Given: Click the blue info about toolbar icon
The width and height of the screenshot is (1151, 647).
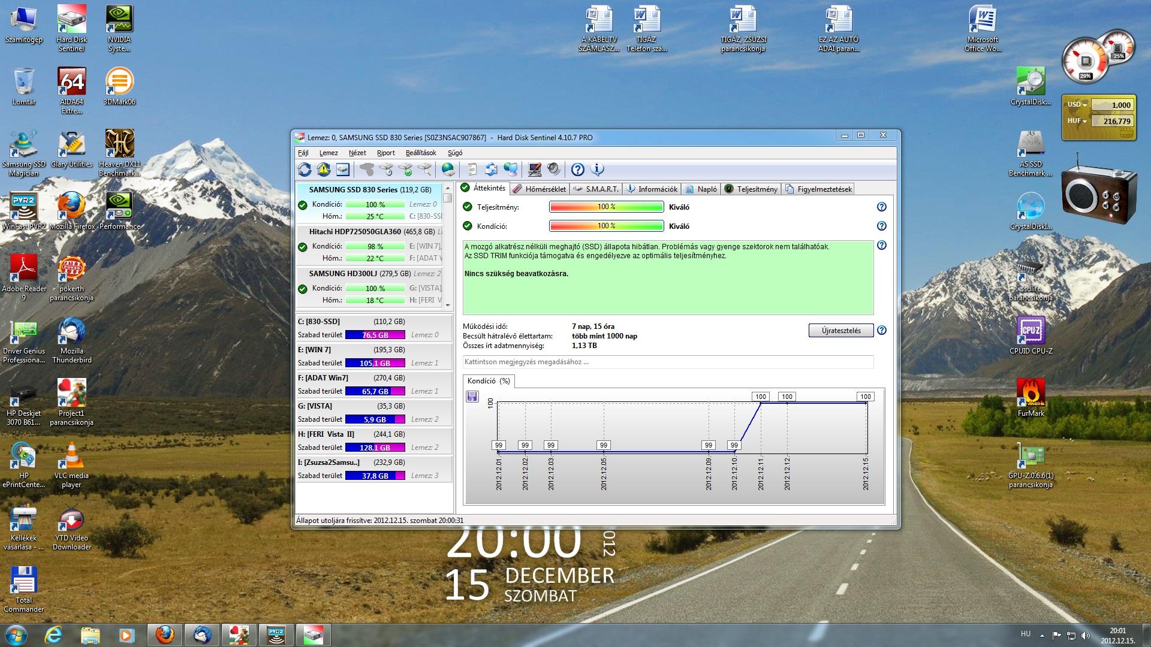Looking at the screenshot, I should (597, 170).
